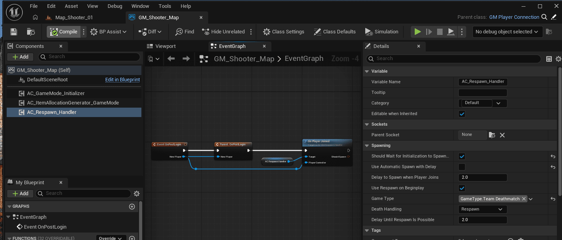562x240 pixels.
Task: Open Details panel settings gear
Action: click(558, 59)
